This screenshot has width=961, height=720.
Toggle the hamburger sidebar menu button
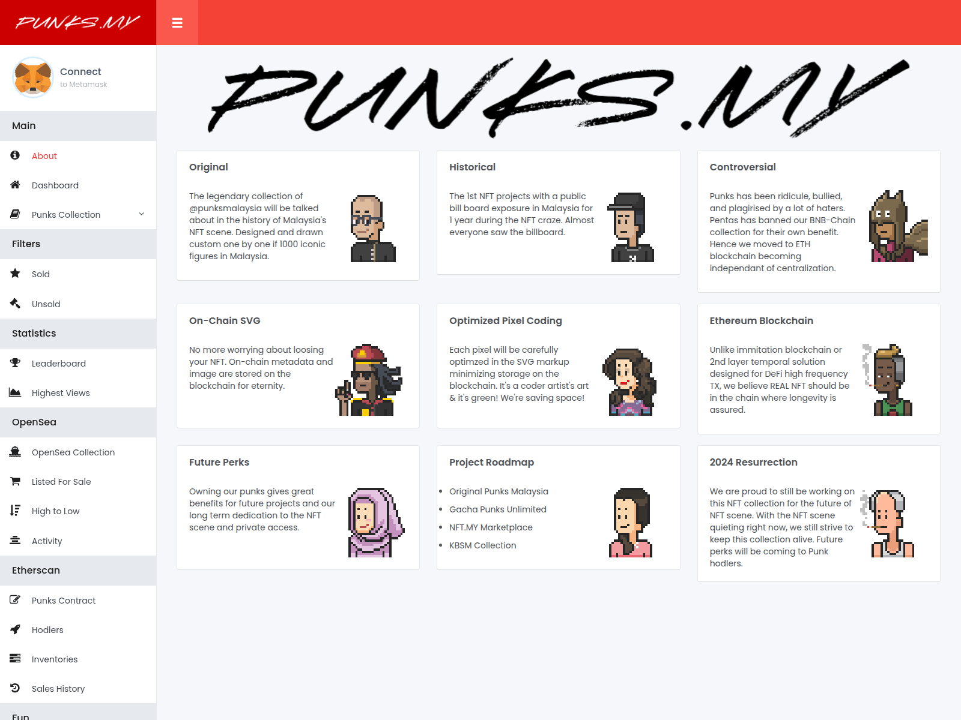(177, 23)
